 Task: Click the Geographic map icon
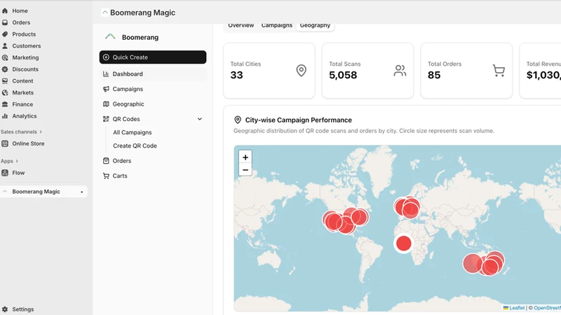(x=106, y=104)
